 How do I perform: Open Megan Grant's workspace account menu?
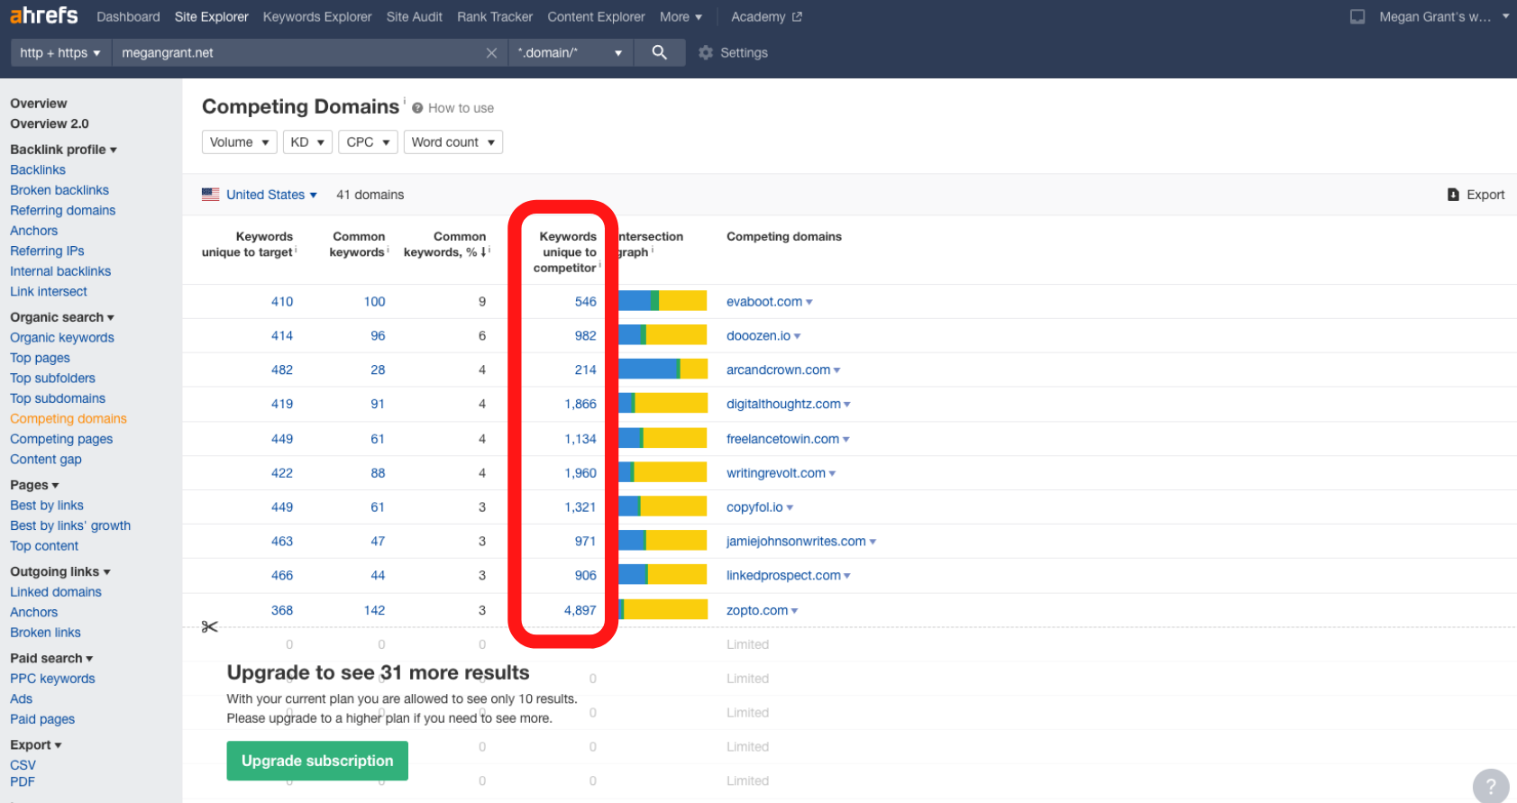(x=1444, y=17)
